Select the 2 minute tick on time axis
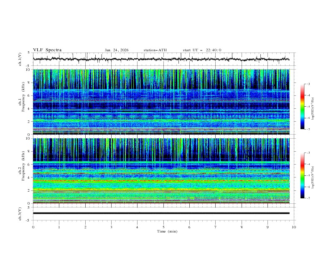Screen dimensions: 331x255 (x=85, y=227)
